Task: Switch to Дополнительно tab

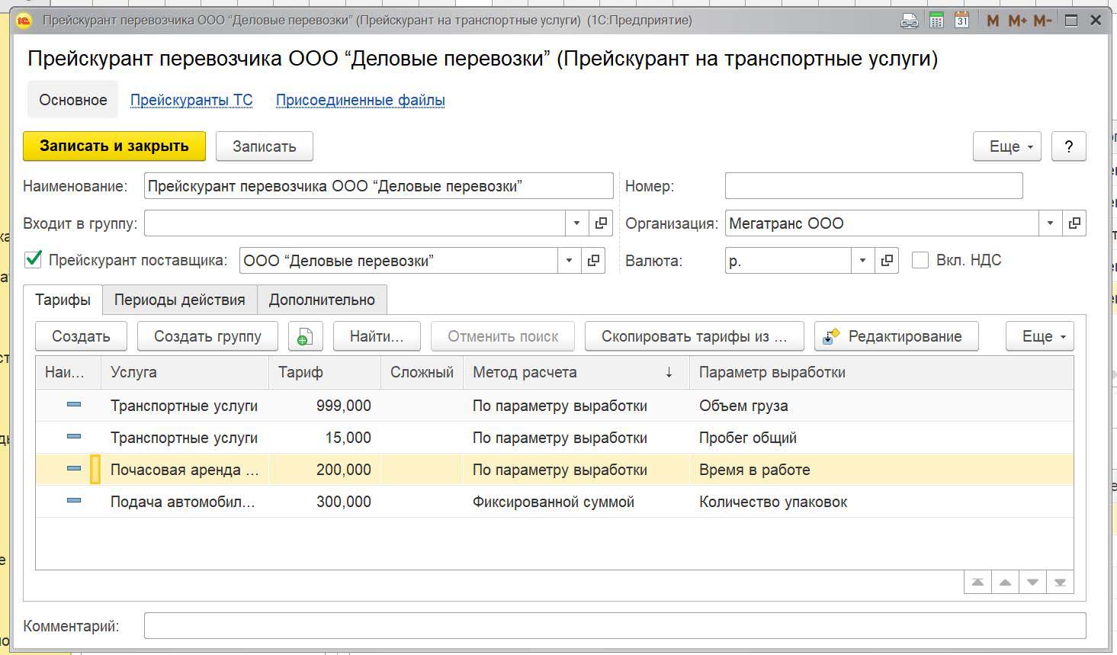Action: coord(322,300)
